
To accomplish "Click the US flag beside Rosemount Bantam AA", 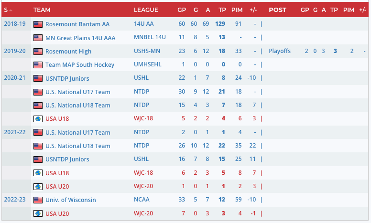I will coord(38,24).
